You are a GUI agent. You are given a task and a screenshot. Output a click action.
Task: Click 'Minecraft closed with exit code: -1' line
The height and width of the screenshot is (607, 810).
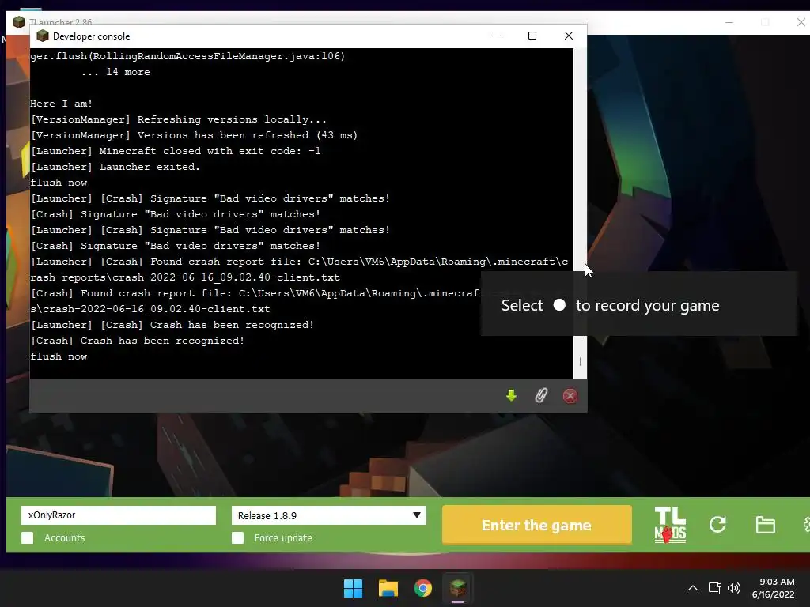(x=176, y=151)
